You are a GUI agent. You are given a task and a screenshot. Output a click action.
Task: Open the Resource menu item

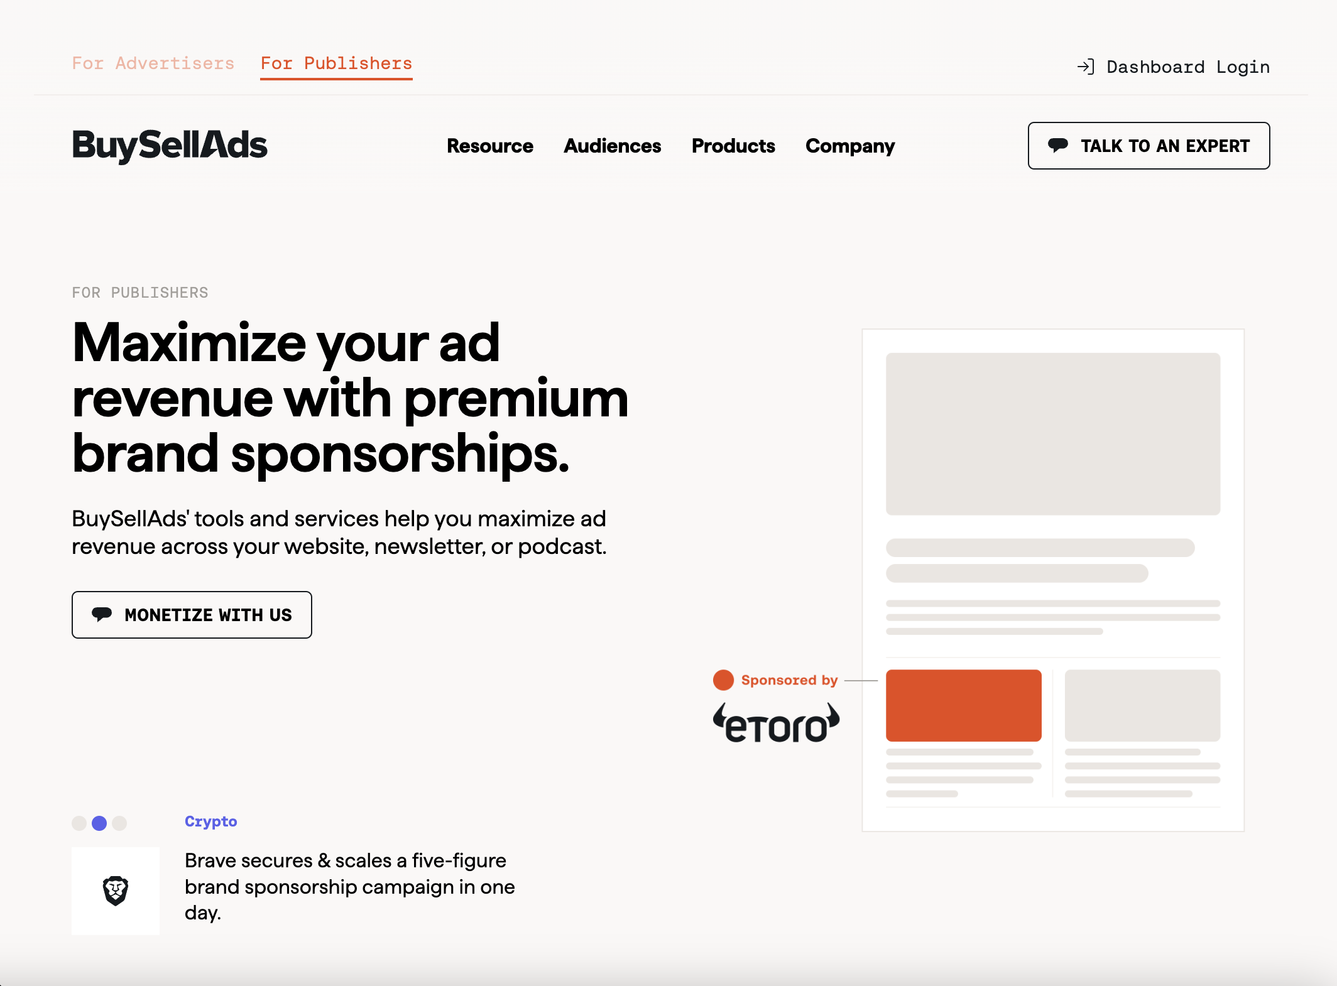[x=489, y=145]
